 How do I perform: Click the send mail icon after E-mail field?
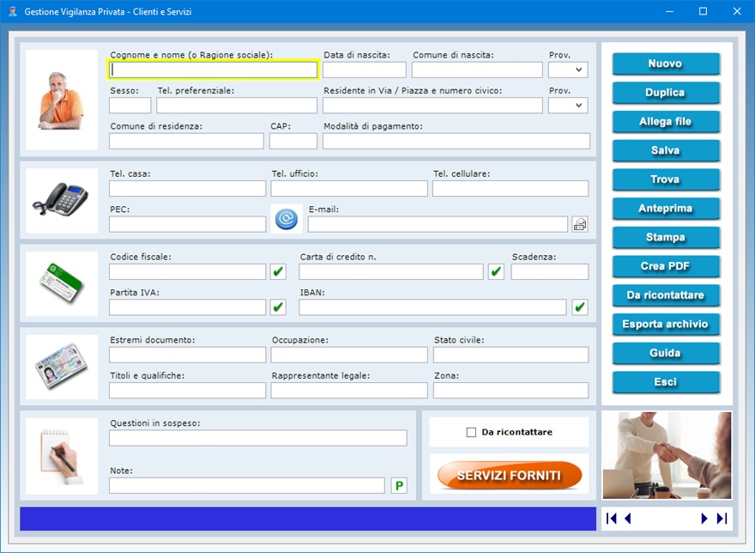pos(580,224)
